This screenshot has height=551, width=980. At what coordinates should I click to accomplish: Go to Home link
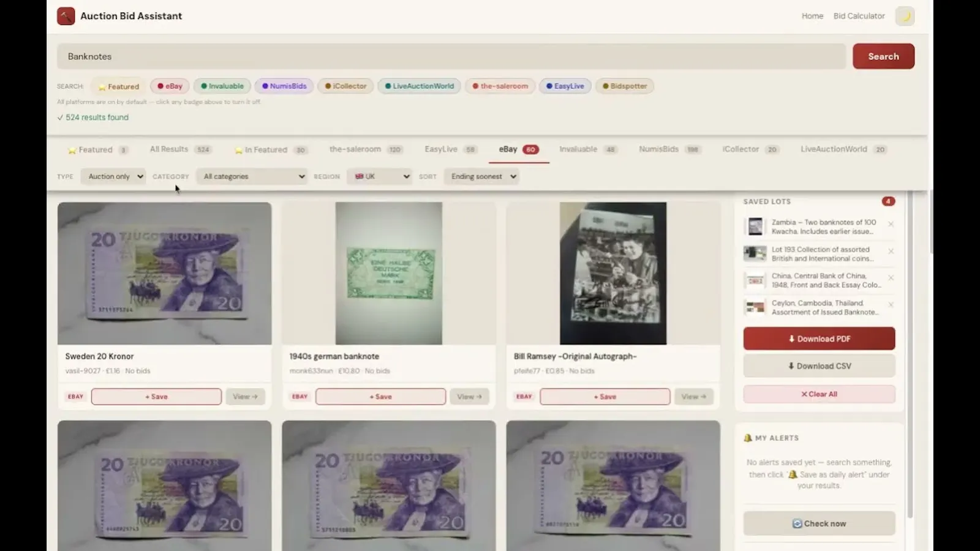tap(812, 16)
